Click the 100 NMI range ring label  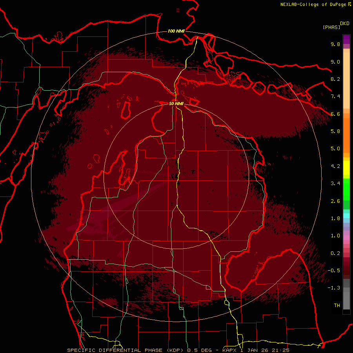click(x=176, y=31)
